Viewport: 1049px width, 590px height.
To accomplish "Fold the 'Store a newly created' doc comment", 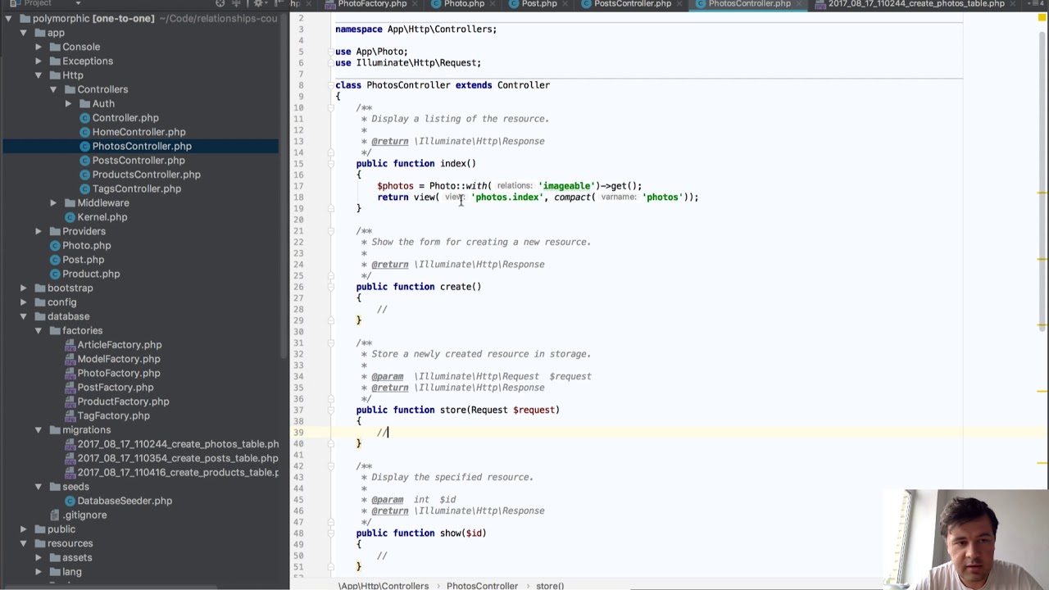I will pyautogui.click(x=333, y=343).
